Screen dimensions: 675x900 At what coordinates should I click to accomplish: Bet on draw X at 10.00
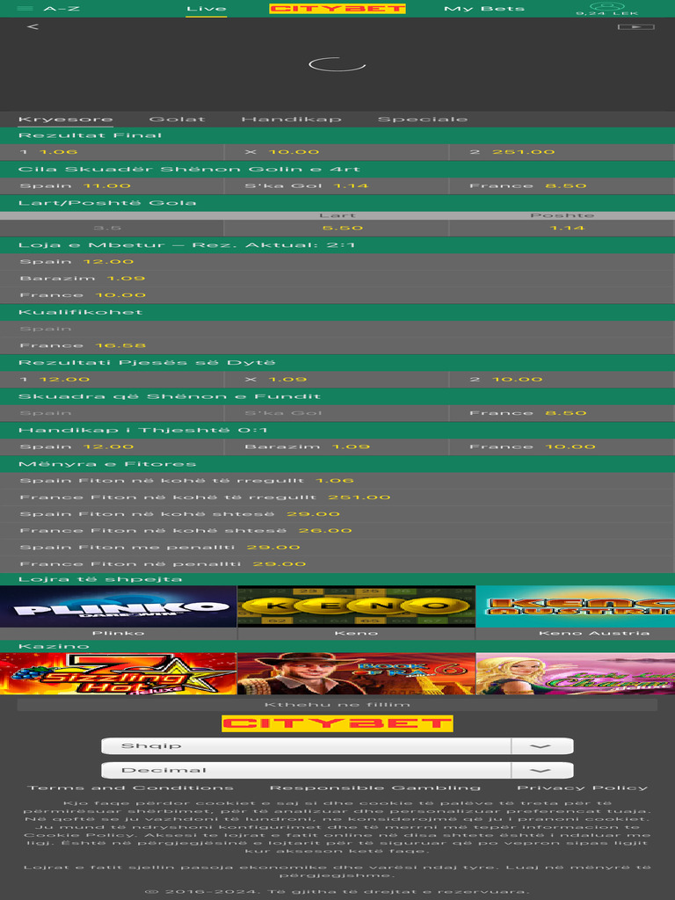click(x=337, y=151)
